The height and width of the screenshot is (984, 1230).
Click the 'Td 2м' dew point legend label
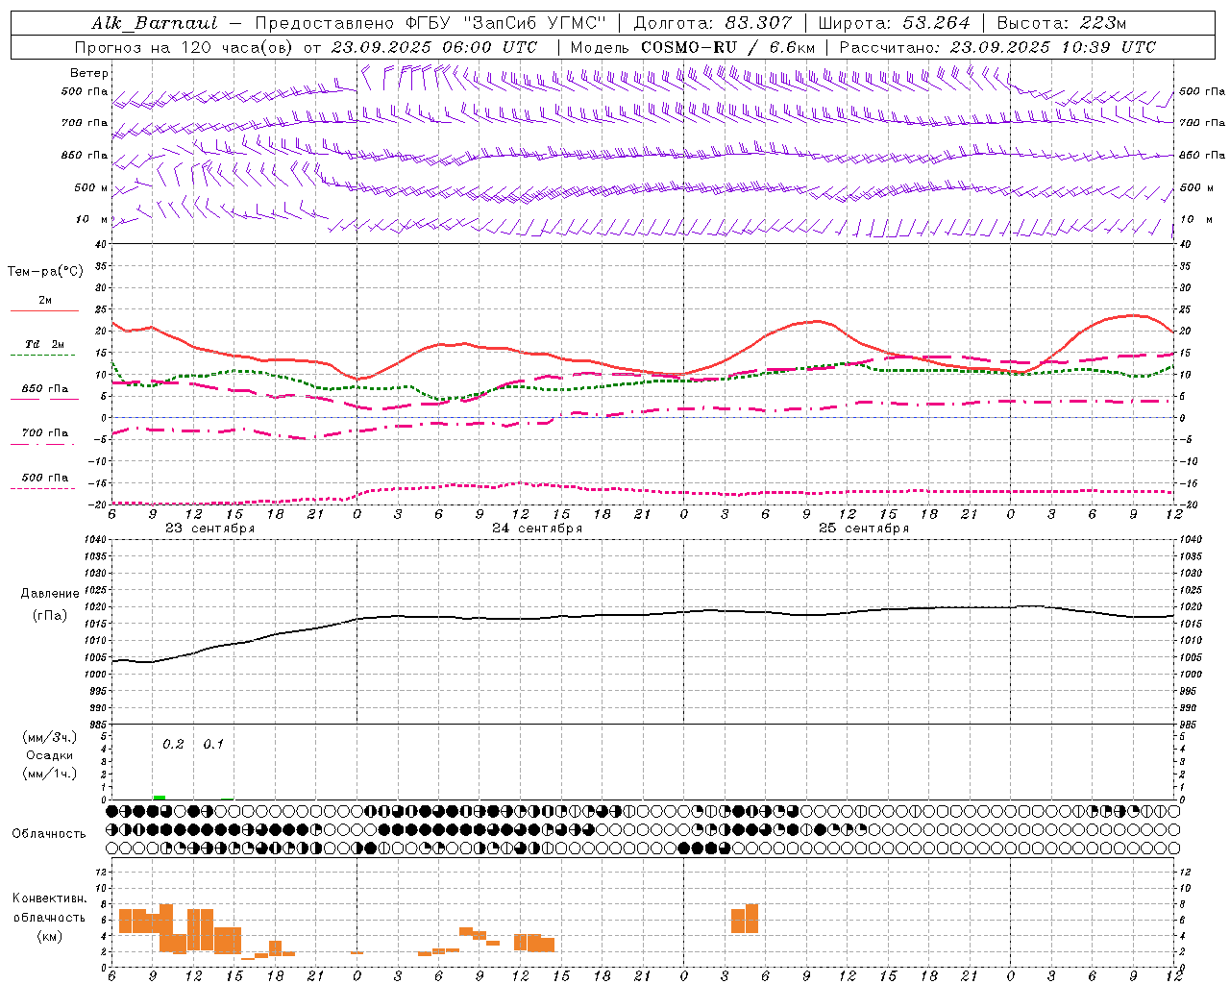point(45,344)
